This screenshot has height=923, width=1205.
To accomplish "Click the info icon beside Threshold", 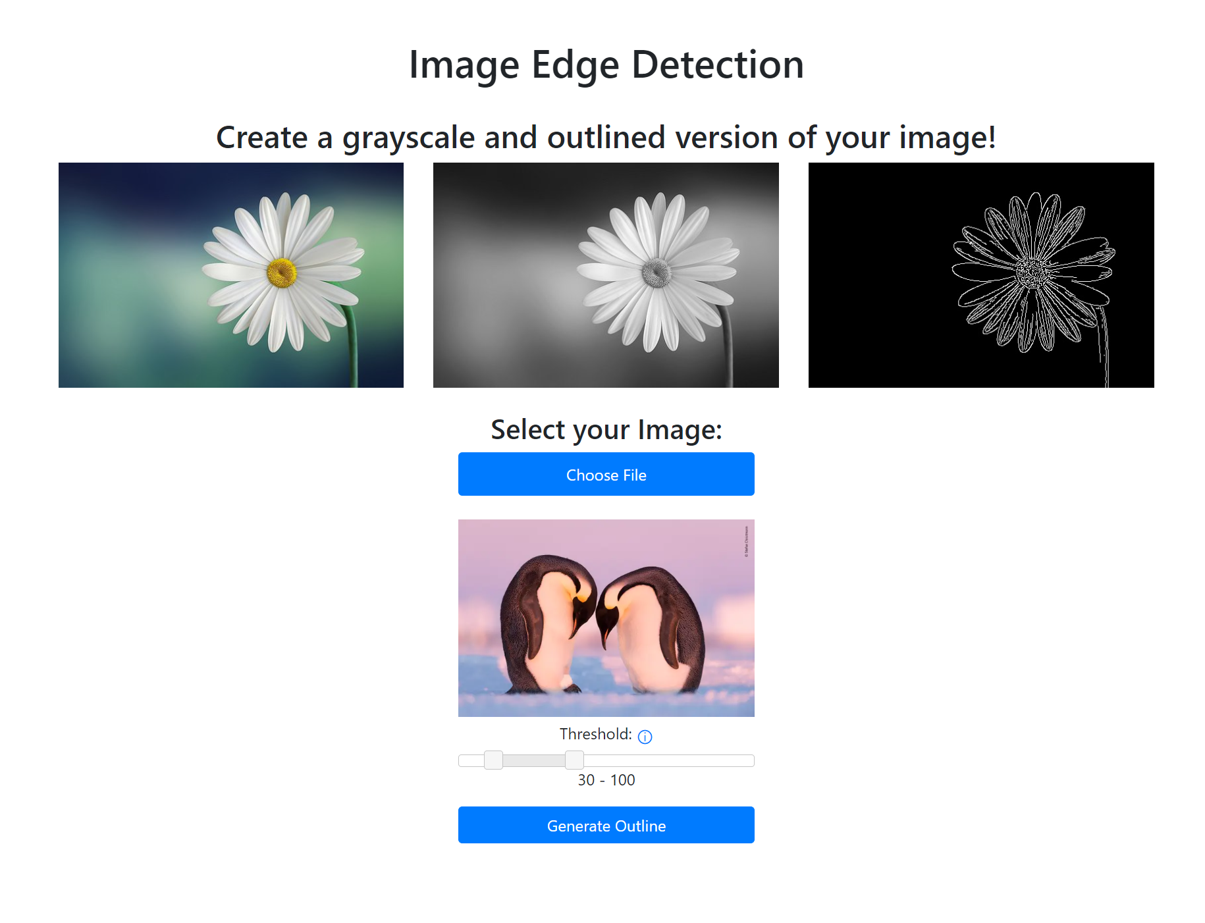I will [645, 737].
